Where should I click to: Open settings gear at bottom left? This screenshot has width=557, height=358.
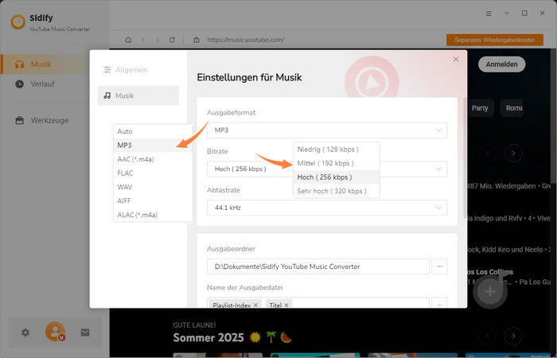tap(25, 333)
